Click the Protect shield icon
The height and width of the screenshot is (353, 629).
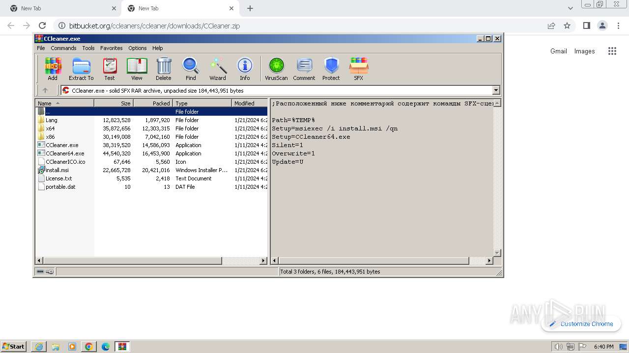tap(331, 69)
